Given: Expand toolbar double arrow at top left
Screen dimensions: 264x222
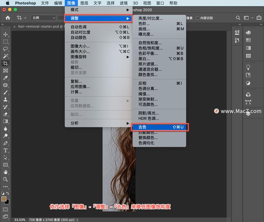Looking at the screenshot, I should coord(2,25).
